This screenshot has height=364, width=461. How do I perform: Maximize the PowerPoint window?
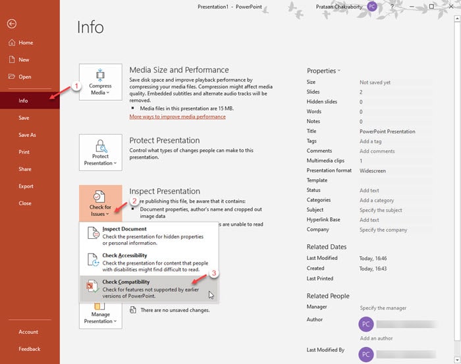[x=431, y=6]
